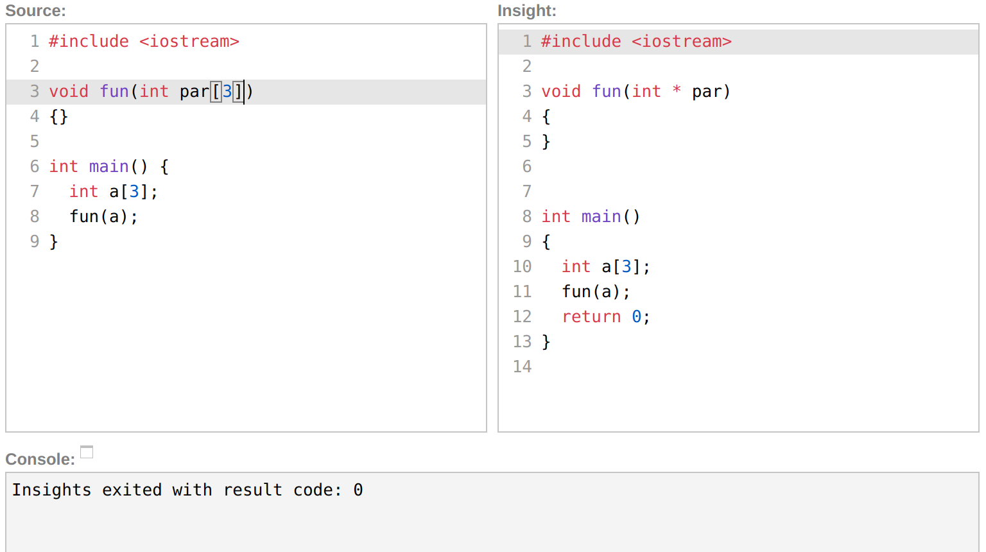The height and width of the screenshot is (552, 986).
Task: Click the 'Source:' label
Action: [35, 11]
